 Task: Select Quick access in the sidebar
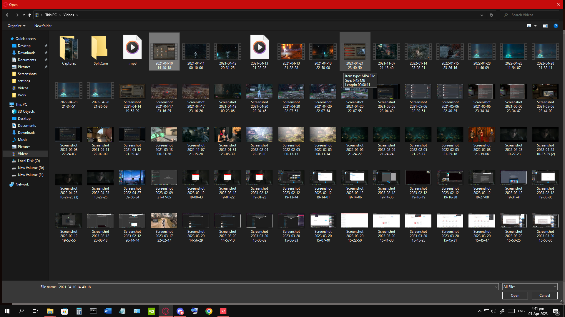[25, 39]
